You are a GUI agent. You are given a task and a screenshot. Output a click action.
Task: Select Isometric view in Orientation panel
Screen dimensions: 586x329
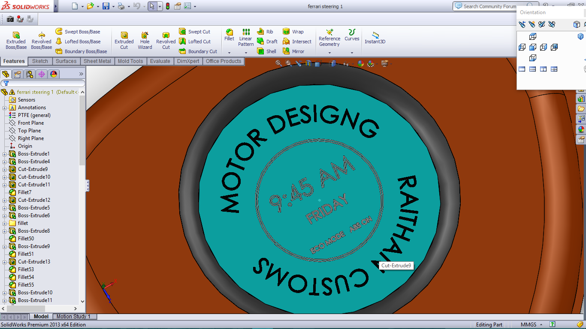click(580, 36)
